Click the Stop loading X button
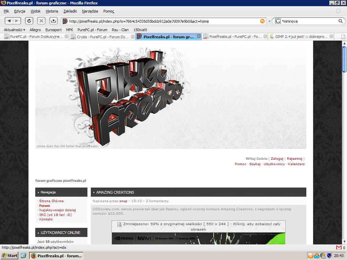Image resolution: width=347 pixels, height=260 pixels. click(41, 21)
